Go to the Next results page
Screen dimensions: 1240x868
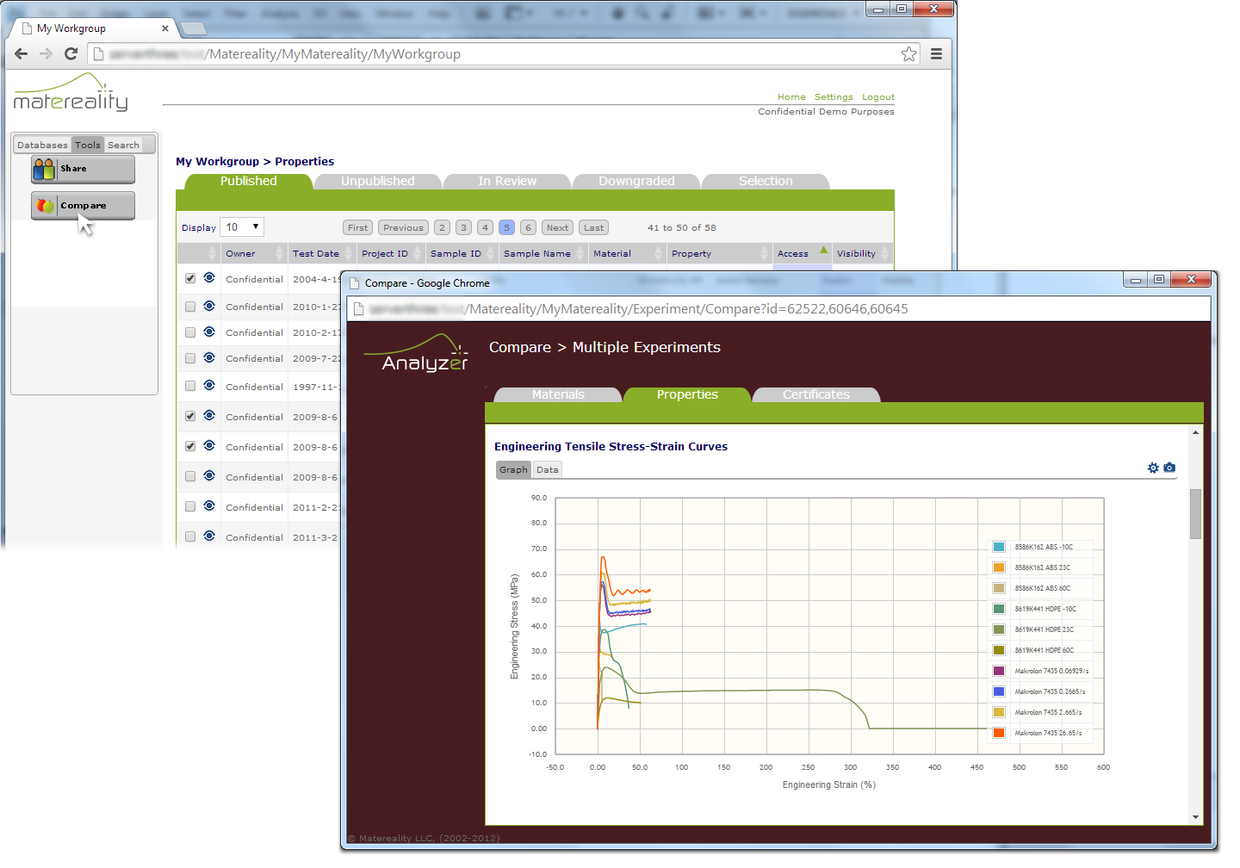[556, 226]
